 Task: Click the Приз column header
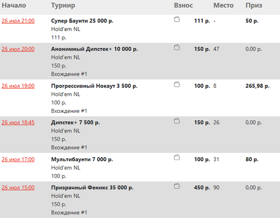click(254, 5)
